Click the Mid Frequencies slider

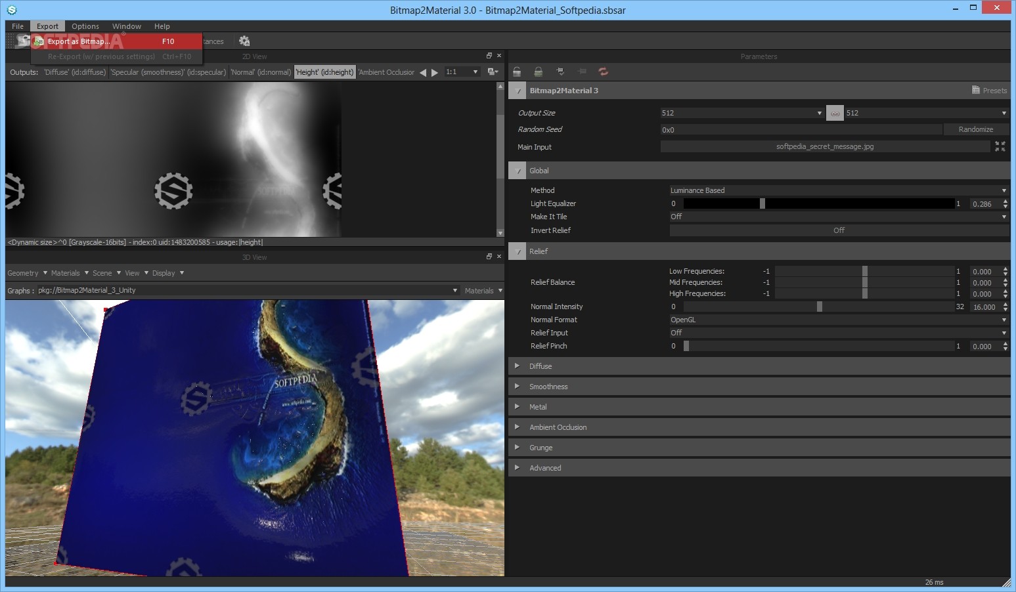[x=864, y=282]
